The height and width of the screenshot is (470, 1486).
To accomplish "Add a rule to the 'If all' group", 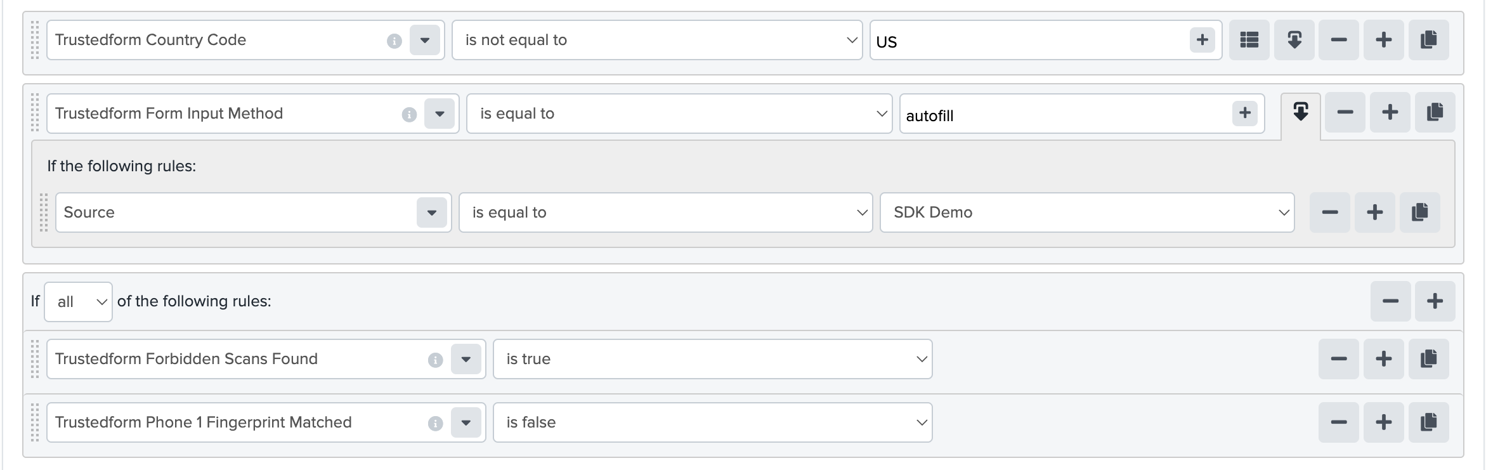I will (1435, 301).
